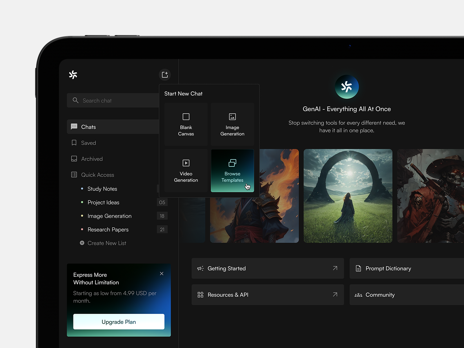Open Resources & API card
Viewport: 464px width, 348px height.
[267, 295]
